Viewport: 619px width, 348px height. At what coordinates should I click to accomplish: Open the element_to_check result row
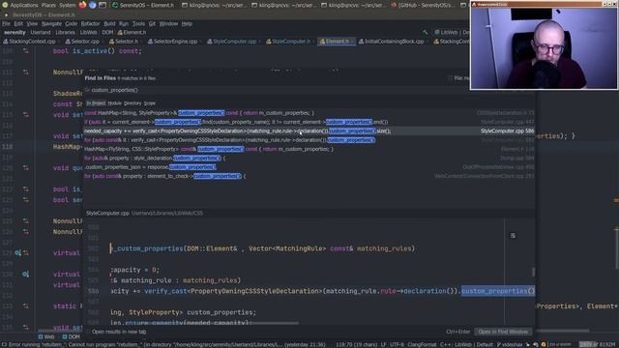pos(309,176)
